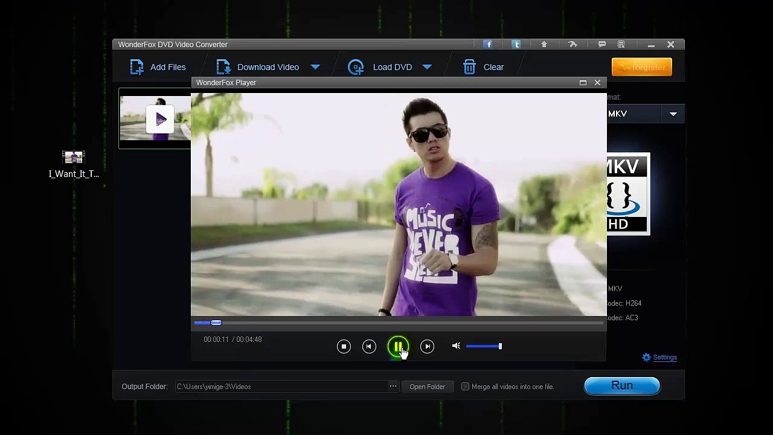Expand the Load DVD dropdown arrow
The width and height of the screenshot is (773, 435).
(x=427, y=67)
